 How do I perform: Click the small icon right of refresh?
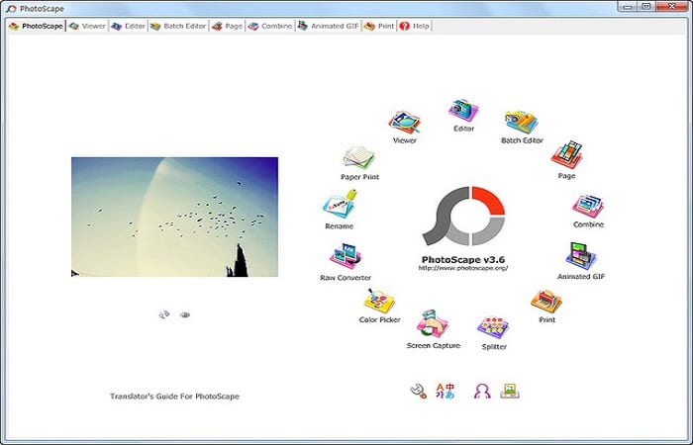point(185,314)
